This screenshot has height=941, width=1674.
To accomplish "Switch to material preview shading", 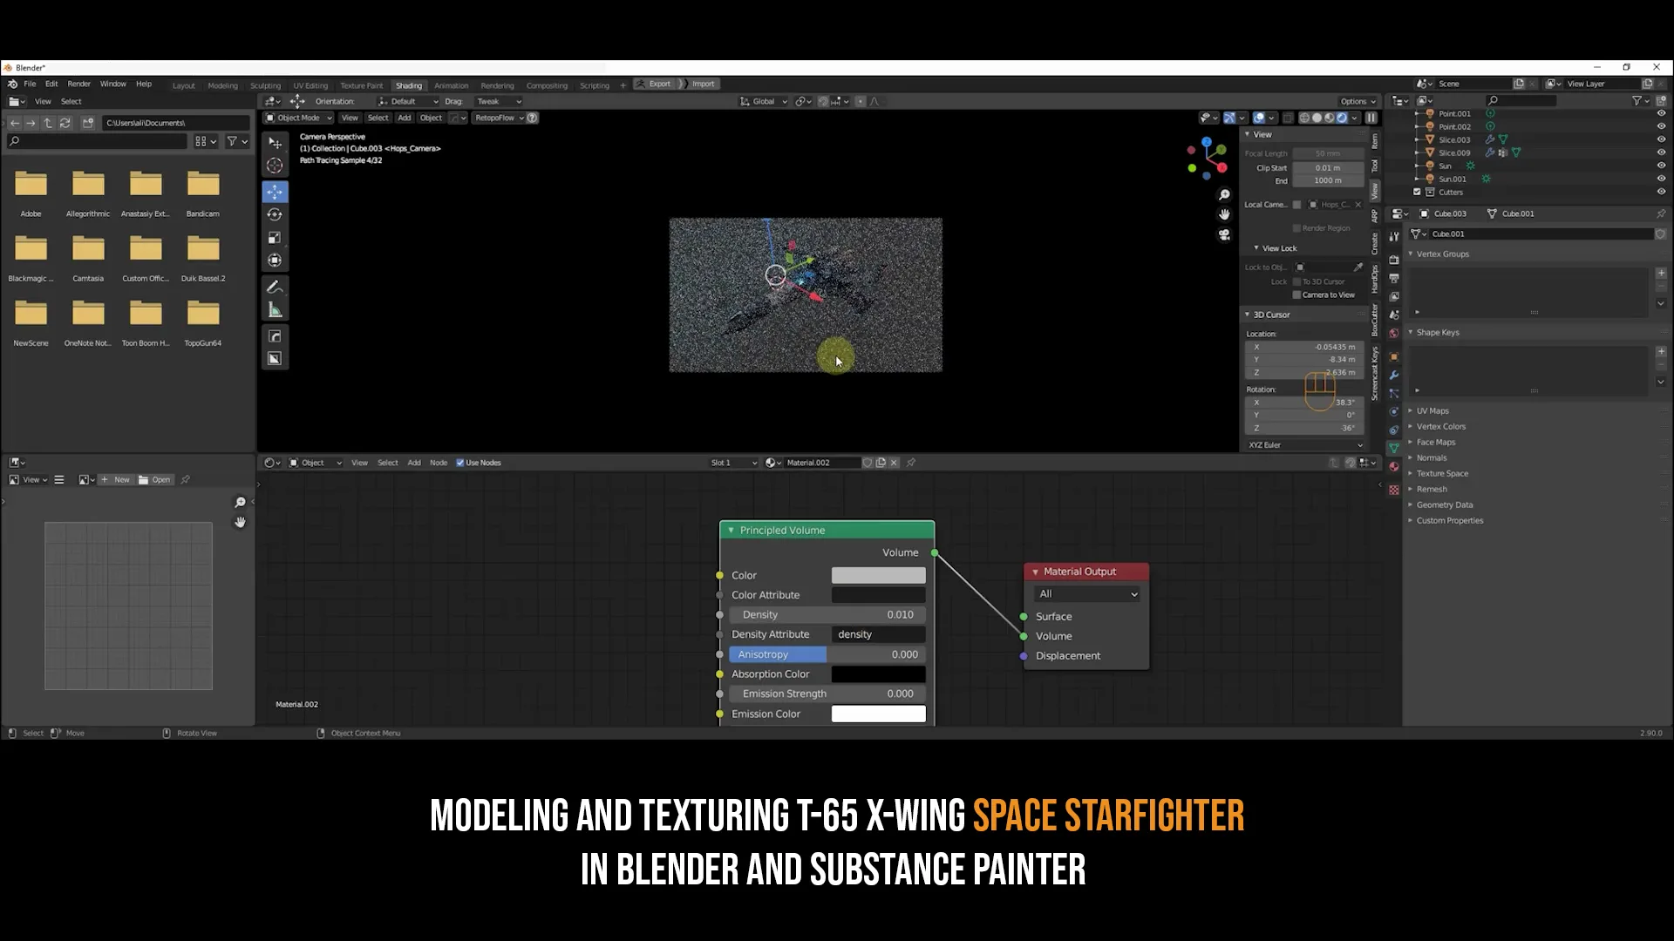I will point(1330,118).
